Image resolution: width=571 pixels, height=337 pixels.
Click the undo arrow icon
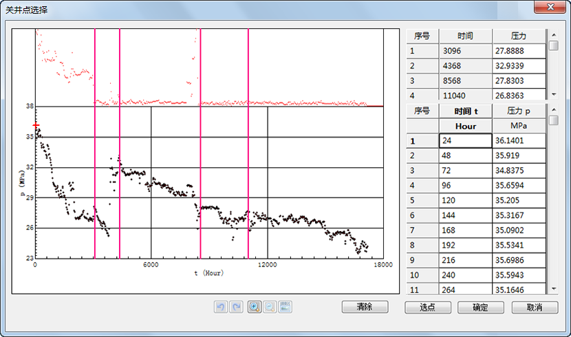pyautogui.click(x=220, y=307)
